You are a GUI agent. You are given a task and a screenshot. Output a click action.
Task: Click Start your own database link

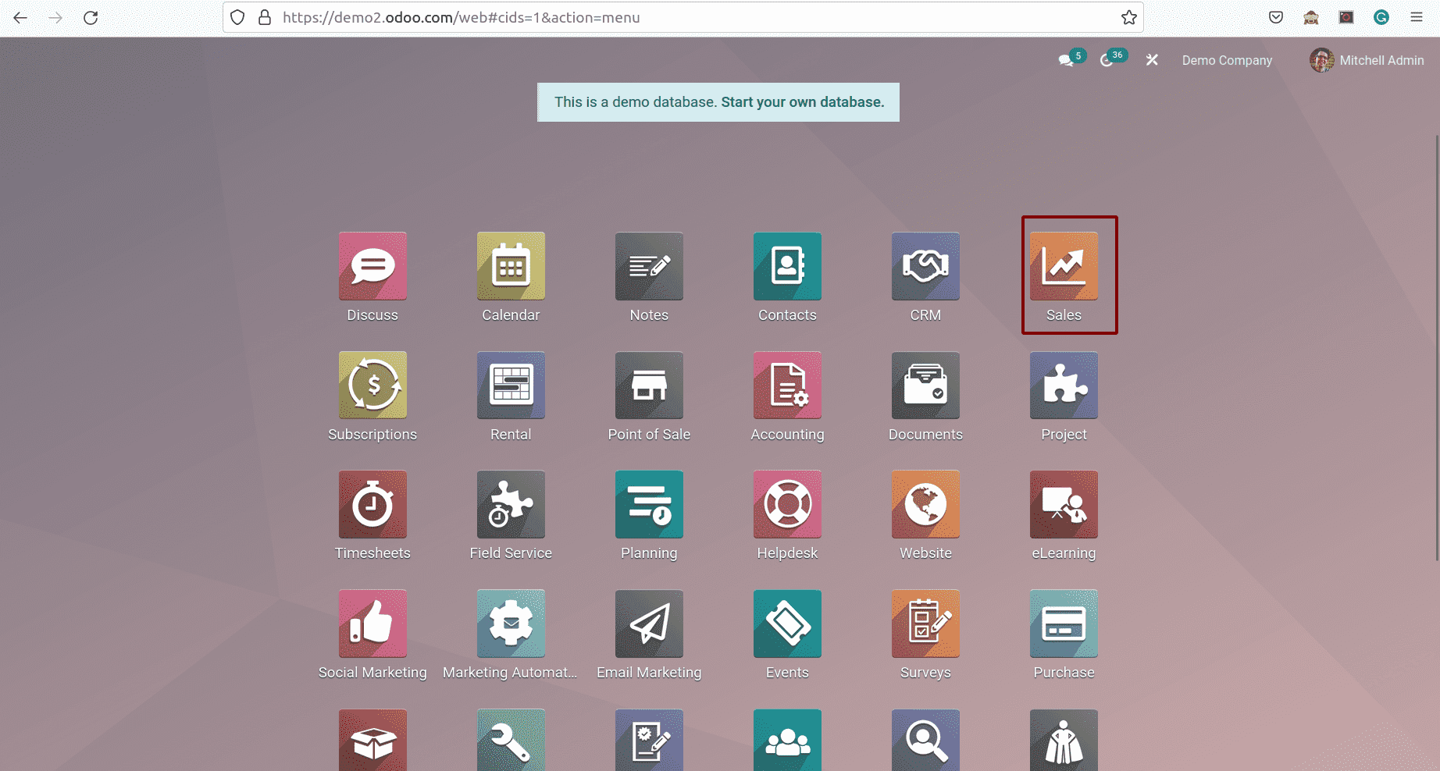tap(803, 102)
